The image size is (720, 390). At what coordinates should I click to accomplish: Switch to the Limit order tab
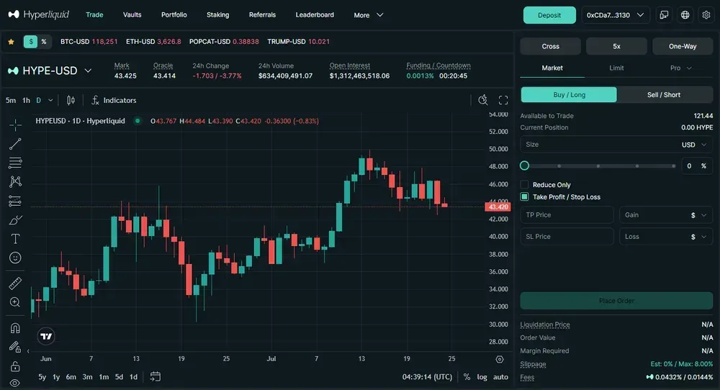(x=616, y=68)
